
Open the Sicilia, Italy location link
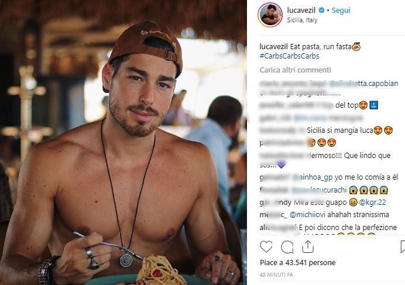click(x=302, y=20)
